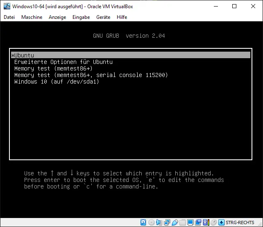Click the mouse integration status icon
This screenshot has height=227, width=263.
coord(214,222)
